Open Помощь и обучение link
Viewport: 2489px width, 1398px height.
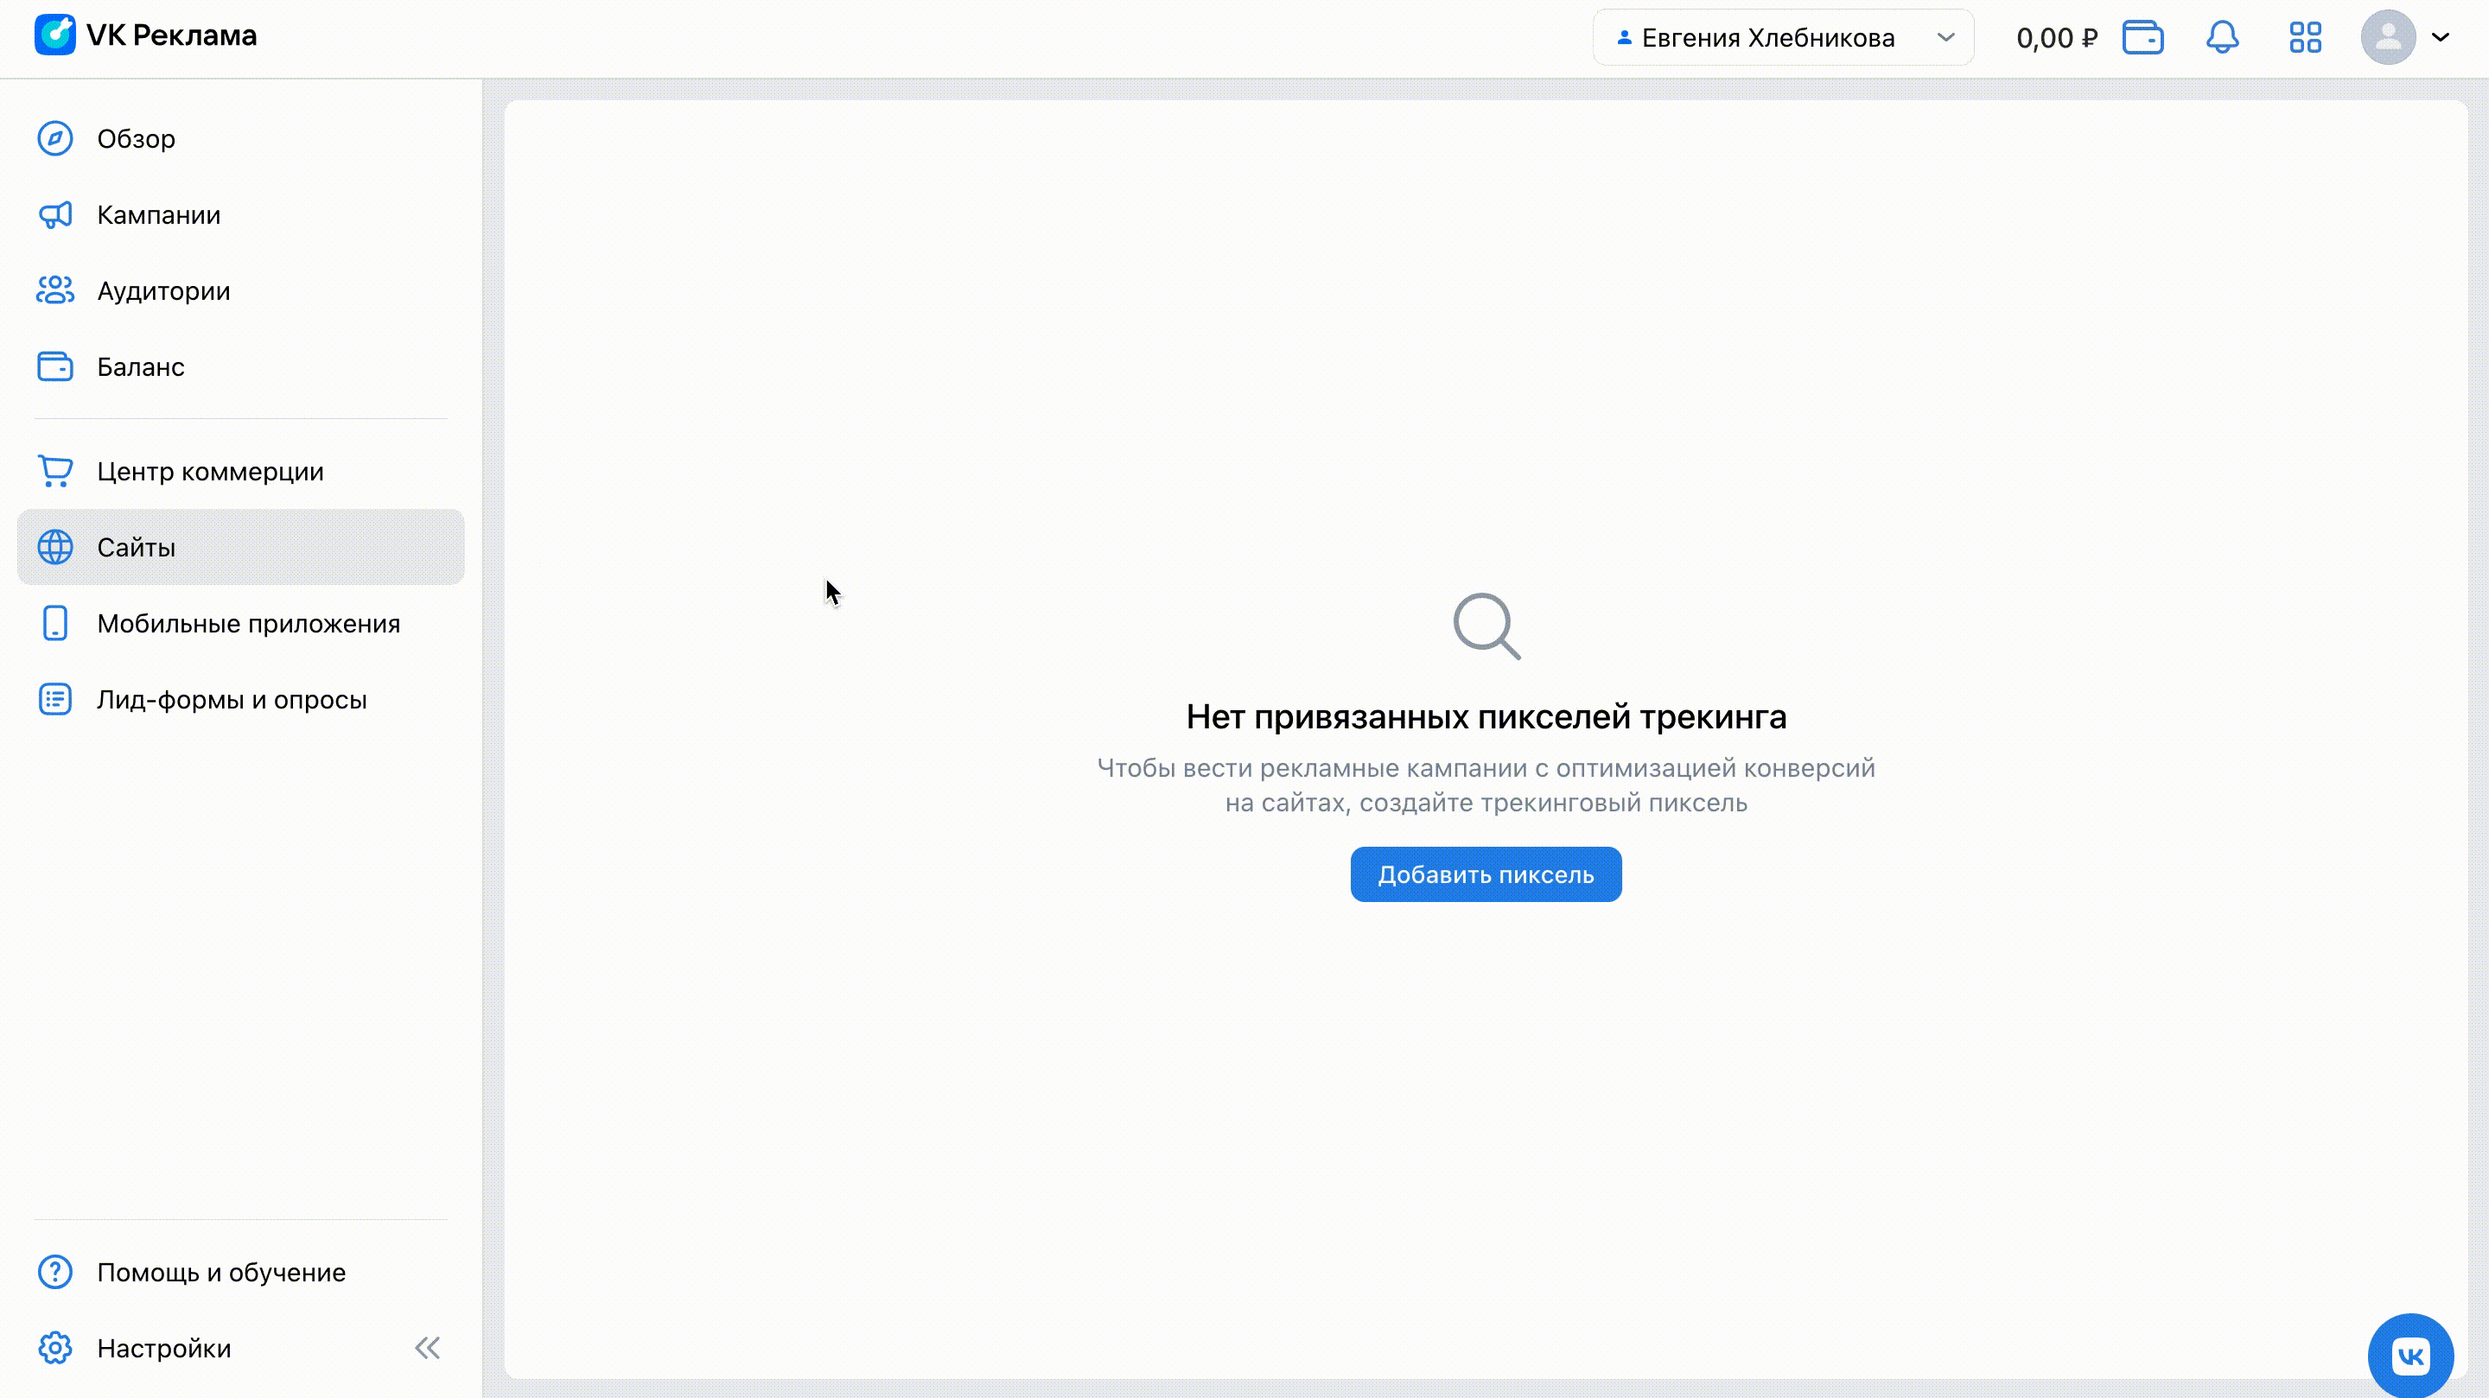[221, 1273]
